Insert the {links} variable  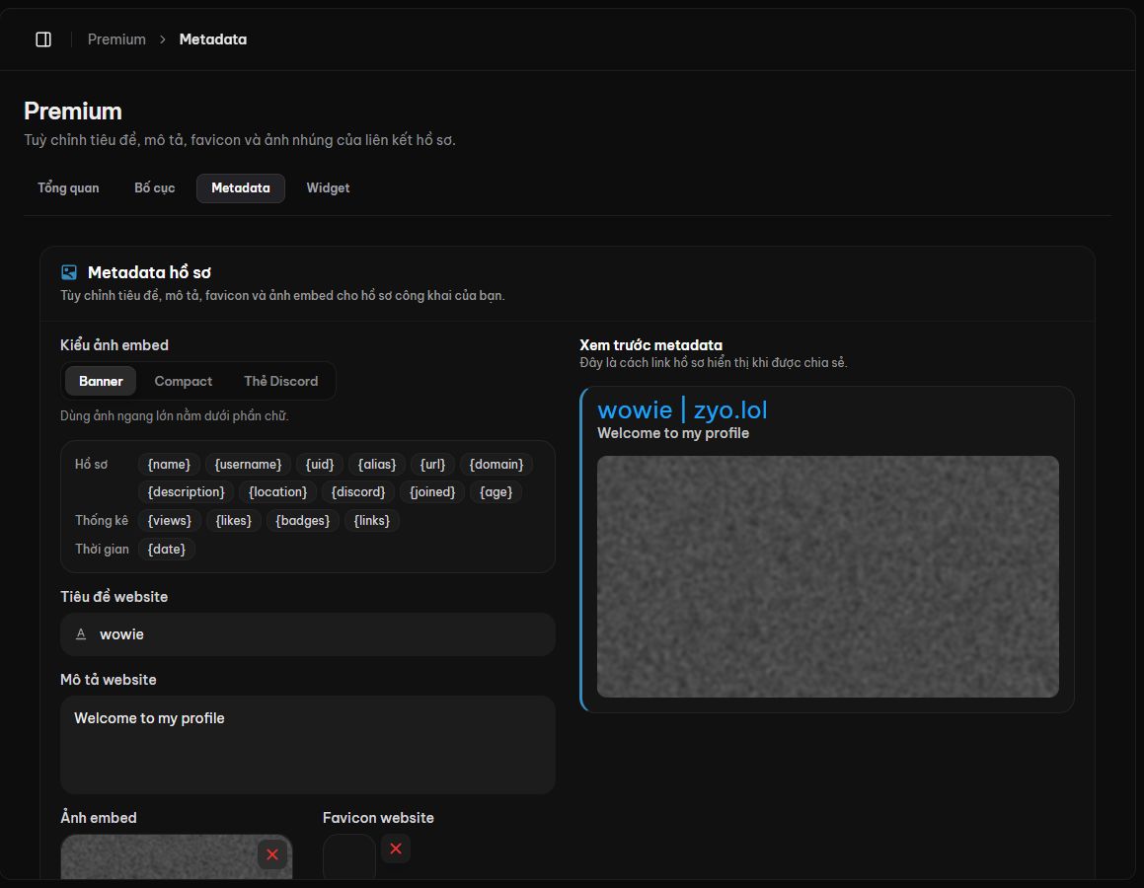372,521
